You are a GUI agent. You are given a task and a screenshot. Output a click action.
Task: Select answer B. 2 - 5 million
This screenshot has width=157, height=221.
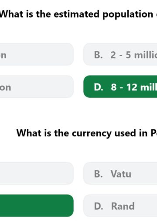tap(120, 54)
